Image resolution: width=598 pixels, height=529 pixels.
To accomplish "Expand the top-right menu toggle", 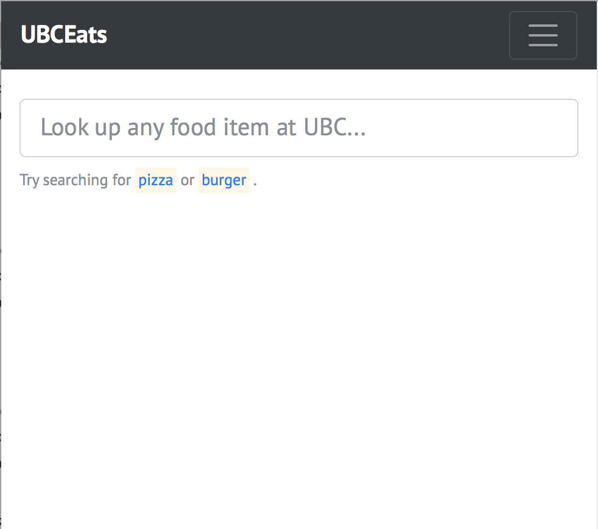I will pyautogui.click(x=543, y=35).
